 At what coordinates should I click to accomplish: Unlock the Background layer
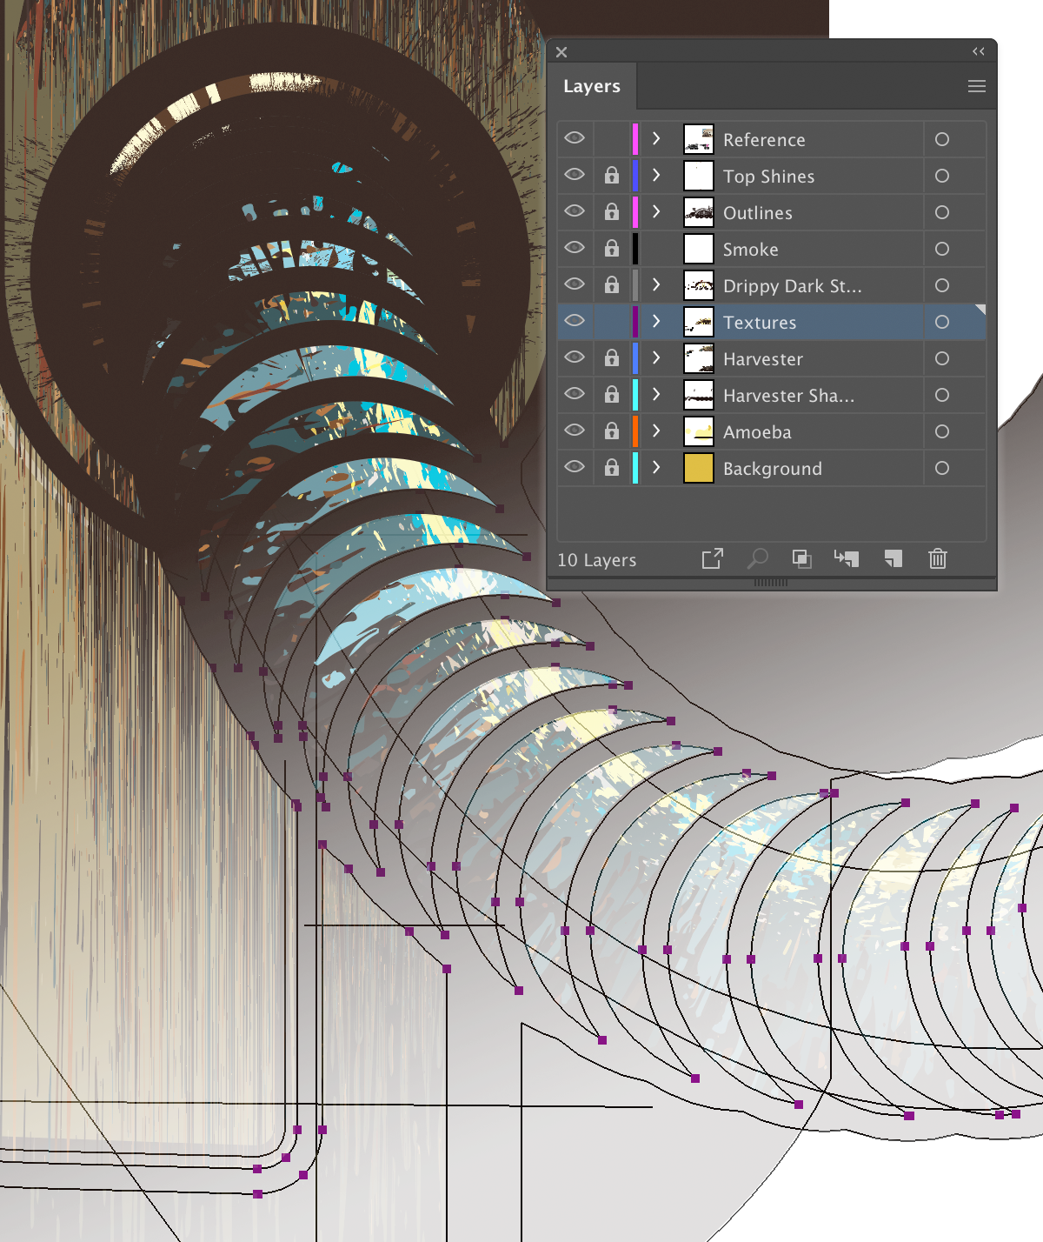(x=612, y=468)
